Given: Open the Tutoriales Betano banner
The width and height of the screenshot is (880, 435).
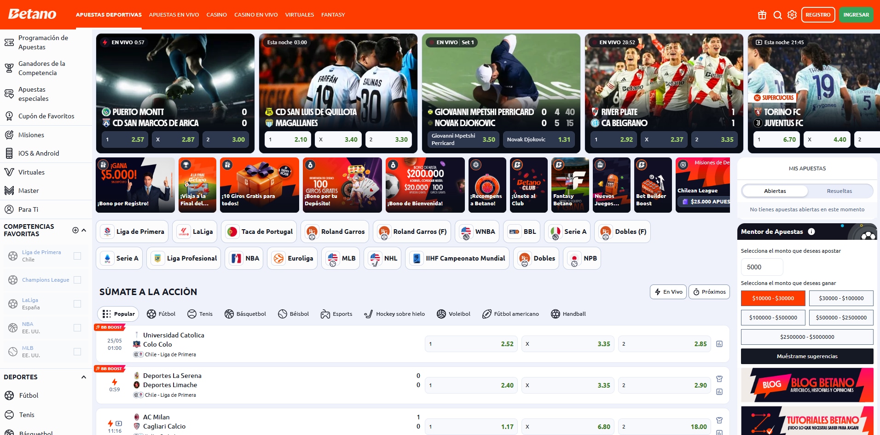Looking at the screenshot, I should [807, 421].
